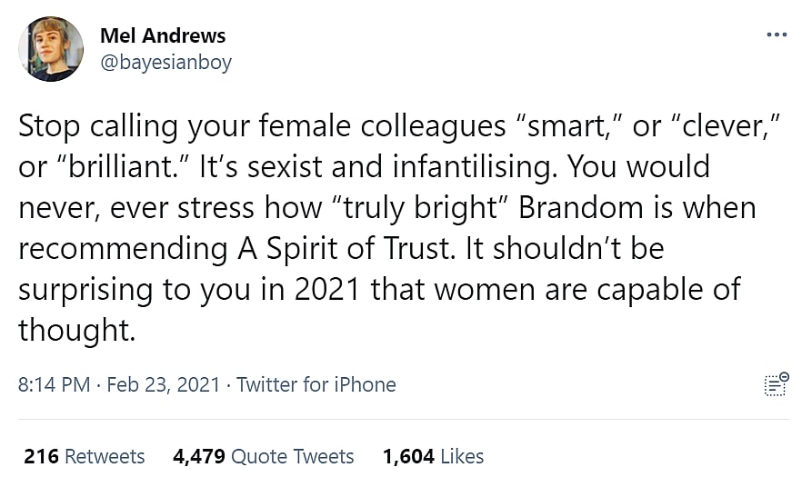Show who Likes this tweet

[x=461, y=456]
